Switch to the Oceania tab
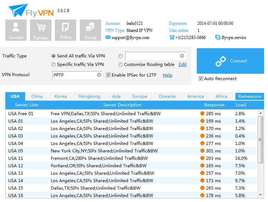This screenshot has width=268, height=202. [167, 96]
